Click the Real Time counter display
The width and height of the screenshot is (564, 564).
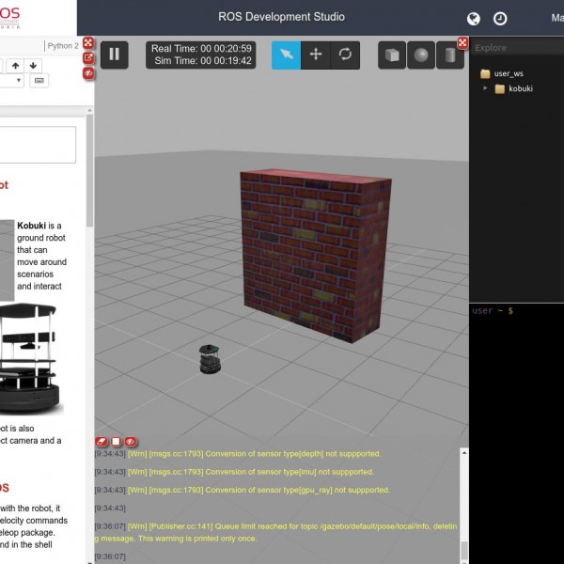coord(201,49)
